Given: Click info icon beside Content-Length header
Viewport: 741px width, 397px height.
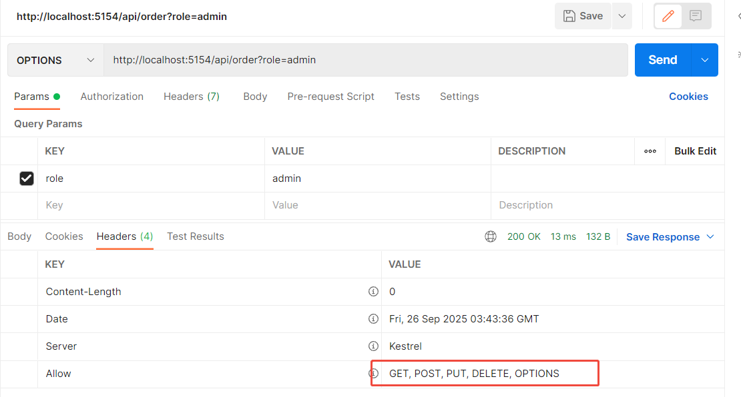Looking at the screenshot, I should (x=374, y=292).
